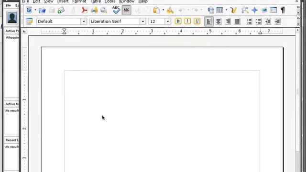Viewport: 306px width, 172px height.
Task: Show more Formatting toolbar buttons chevron
Action: pos(298,18)
